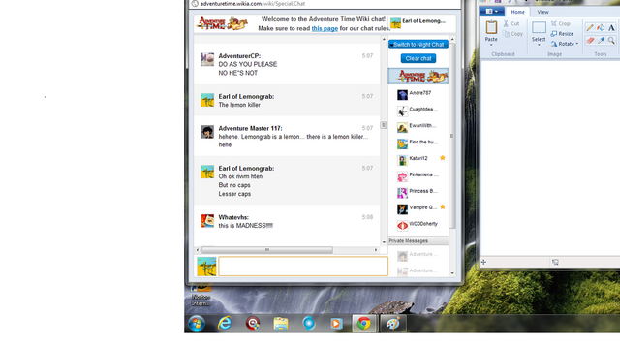Screen dimensions: 620x349
Task: Click the Paste clipboard icon
Action: tap(491, 27)
